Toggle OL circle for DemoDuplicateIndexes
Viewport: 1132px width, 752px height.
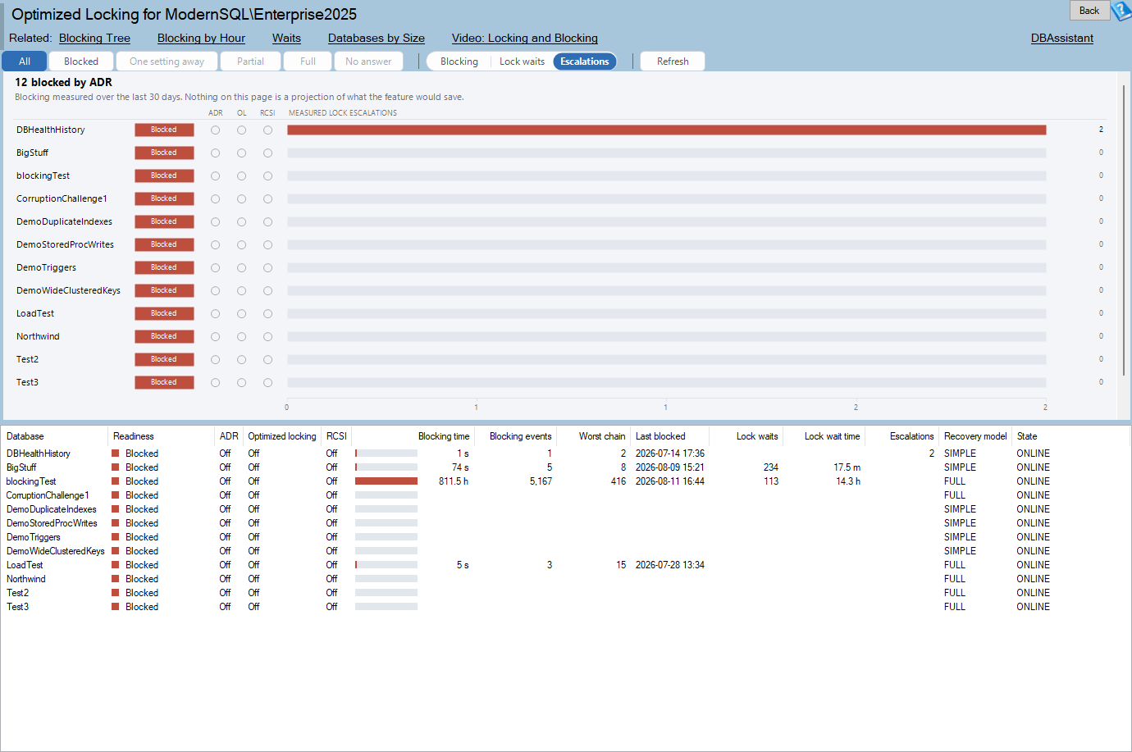tap(242, 221)
